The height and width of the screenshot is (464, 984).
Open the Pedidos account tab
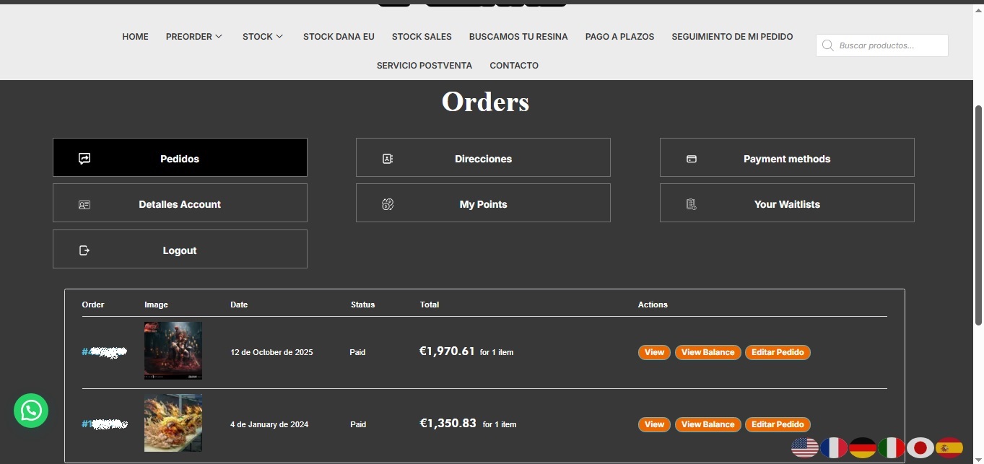180,157
